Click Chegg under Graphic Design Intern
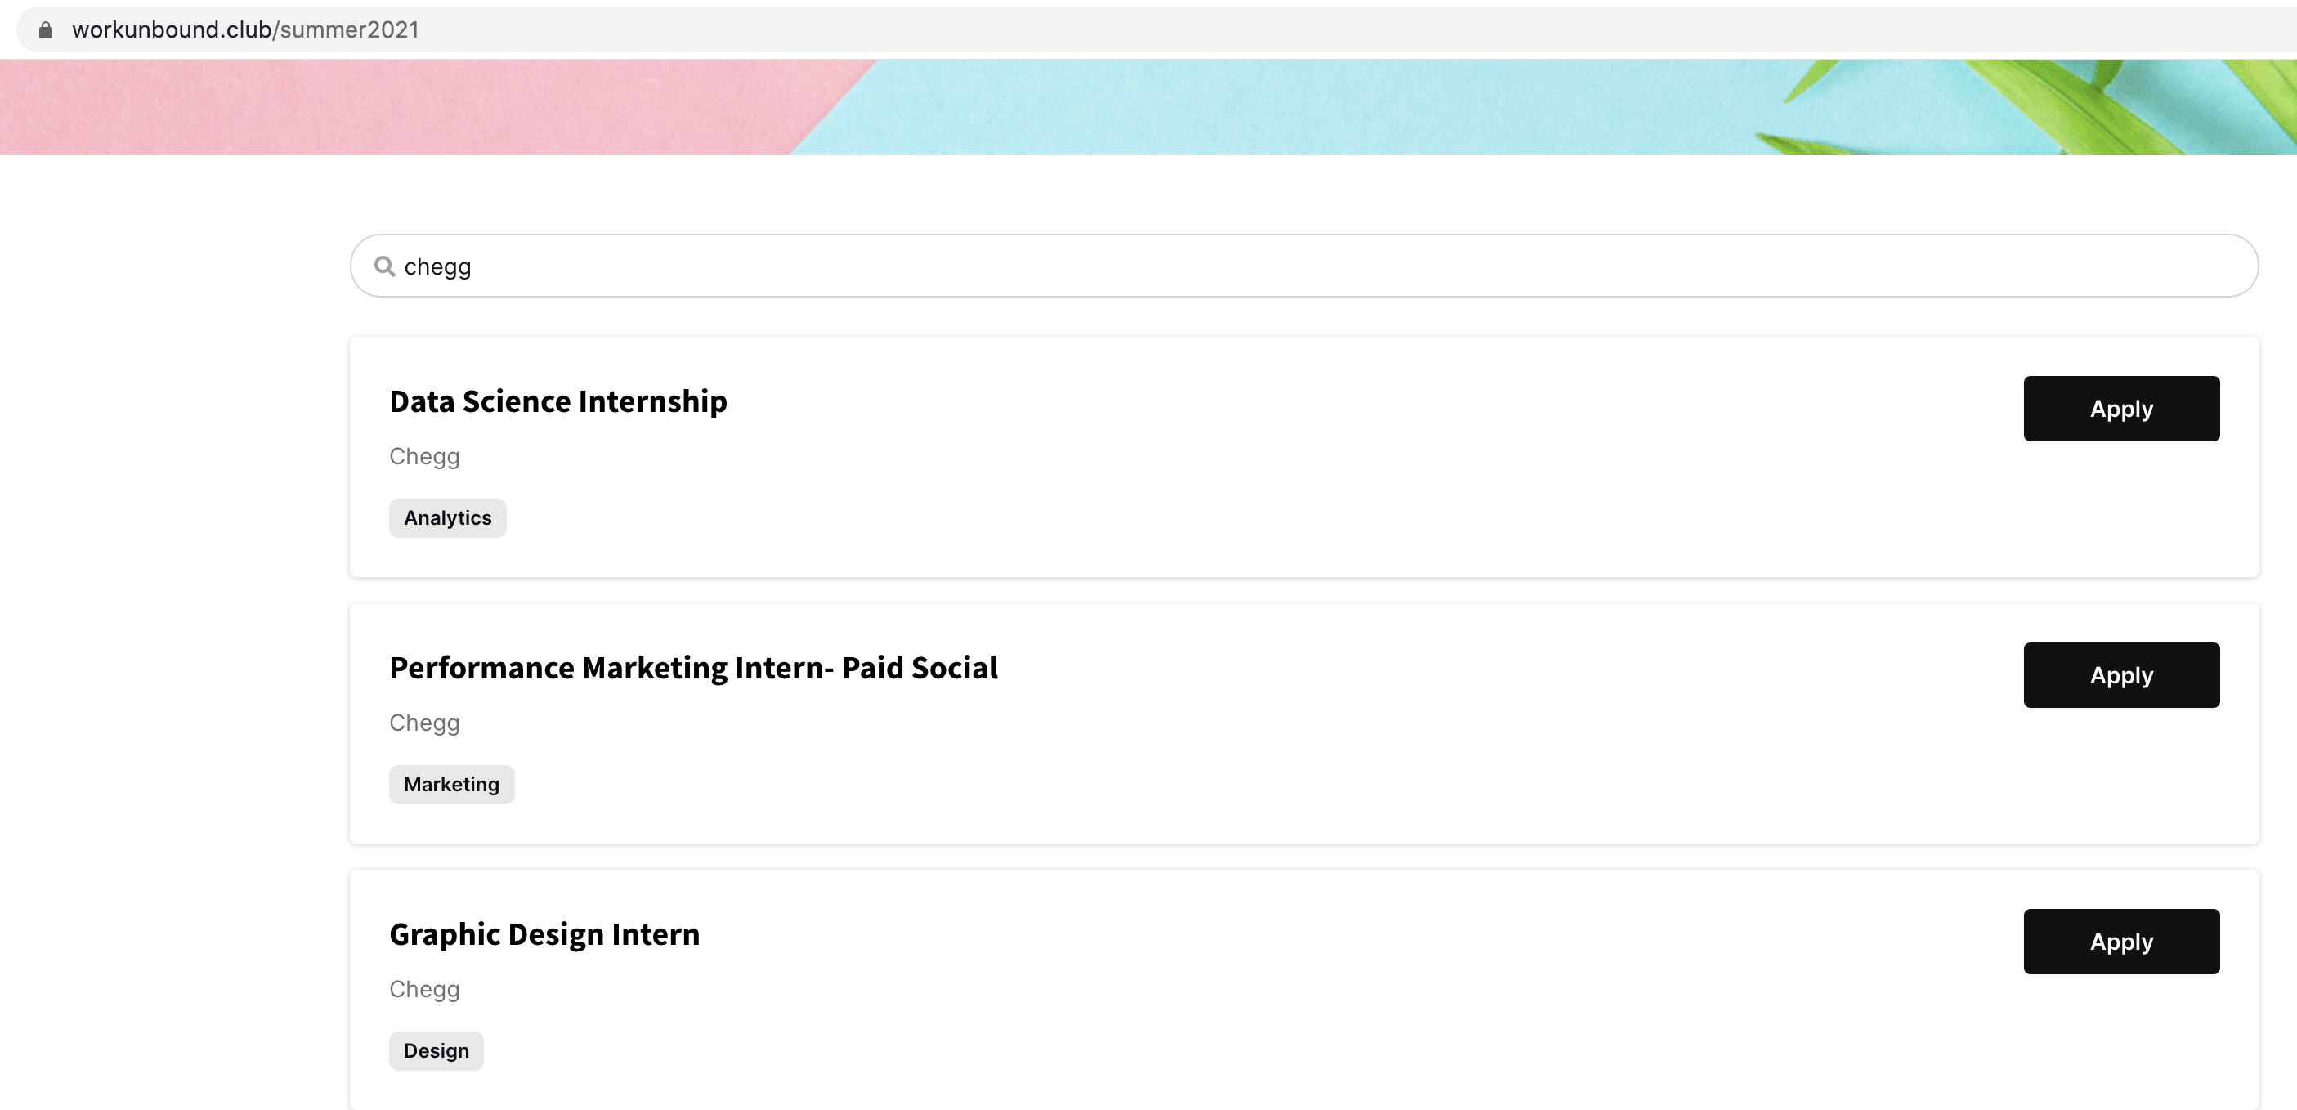This screenshot has width=2297, height=1110. (424, 990)
